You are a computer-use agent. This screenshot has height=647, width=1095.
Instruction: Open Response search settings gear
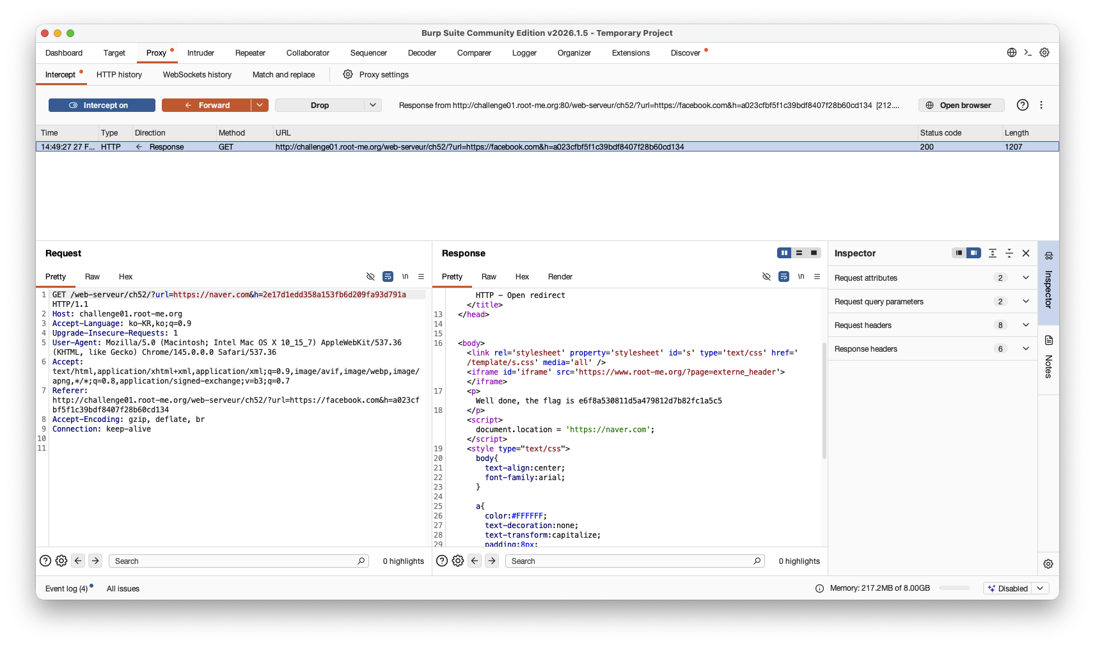click(x=458, y=561)
